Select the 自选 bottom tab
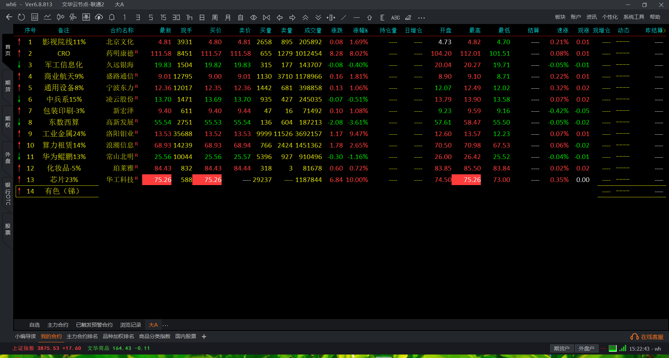The width and height of the screenshot is (669, 358). click(x=34, y=325)
